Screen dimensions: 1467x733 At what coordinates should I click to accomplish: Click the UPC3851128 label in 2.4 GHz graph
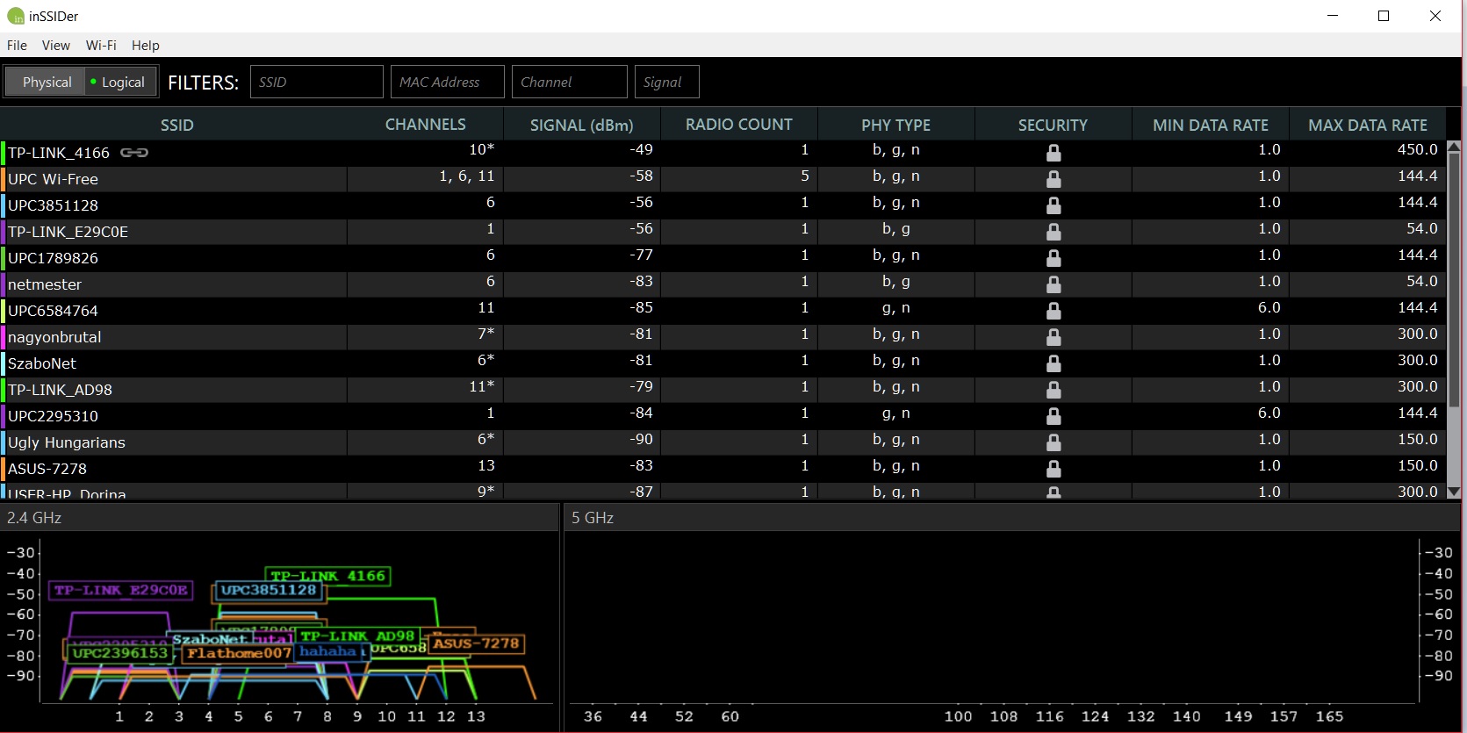pyautogui.click(x=269, y=590)
